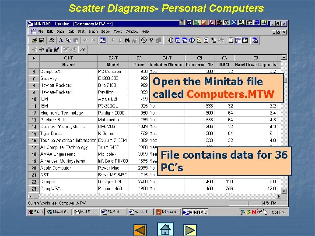Open the Edit menu
315x236 pixels.
coord(50,31)
